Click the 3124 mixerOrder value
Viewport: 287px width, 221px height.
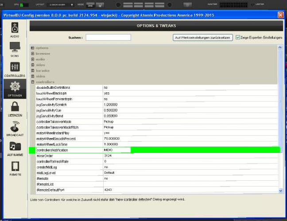(x=108, y=156)
